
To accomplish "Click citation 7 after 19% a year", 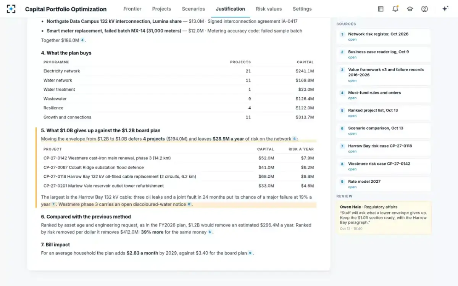I will (x=54, y=204).
